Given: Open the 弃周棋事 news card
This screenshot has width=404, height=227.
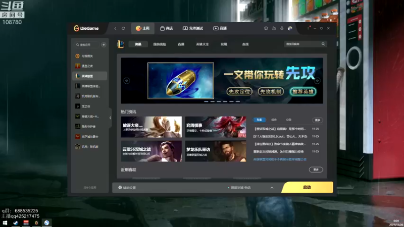Looking at the screenshot, I should [x=216, y=127].
